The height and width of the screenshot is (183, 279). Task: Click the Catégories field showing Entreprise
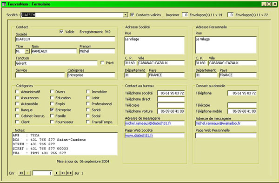(91, 75)
